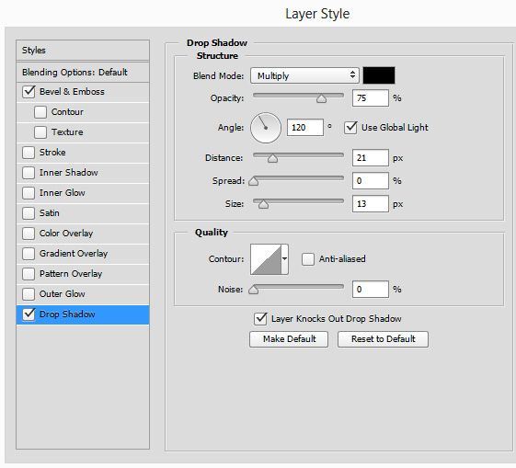516x468 pixels.
Task: Click the Reset to Default button
Action: [383, 339]
